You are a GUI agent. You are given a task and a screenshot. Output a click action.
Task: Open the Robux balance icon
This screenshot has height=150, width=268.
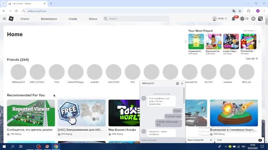click(x=242, y=19)
